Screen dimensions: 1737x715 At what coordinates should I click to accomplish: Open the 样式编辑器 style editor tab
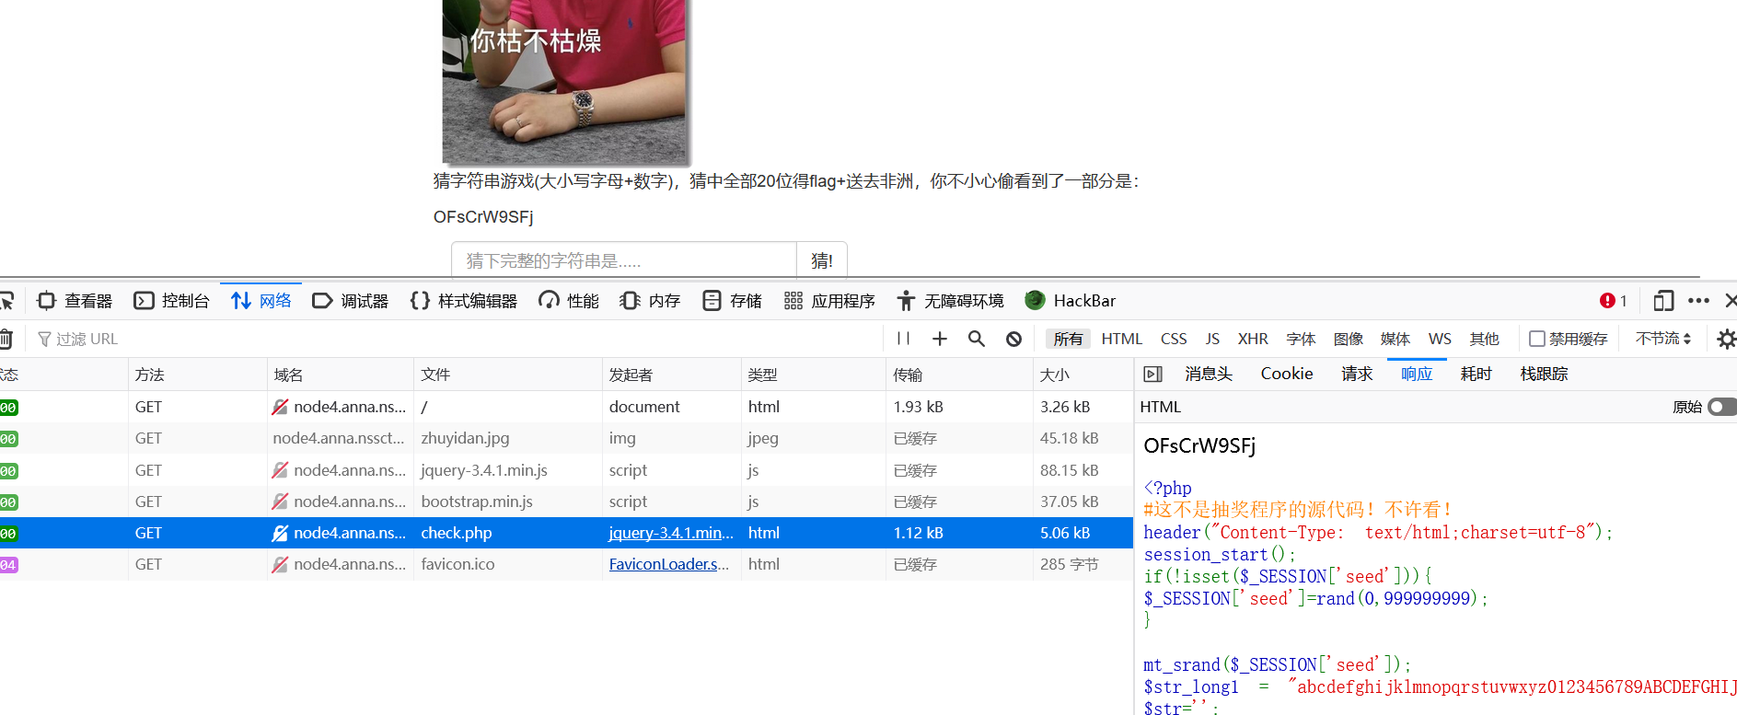tap(464, 301)
